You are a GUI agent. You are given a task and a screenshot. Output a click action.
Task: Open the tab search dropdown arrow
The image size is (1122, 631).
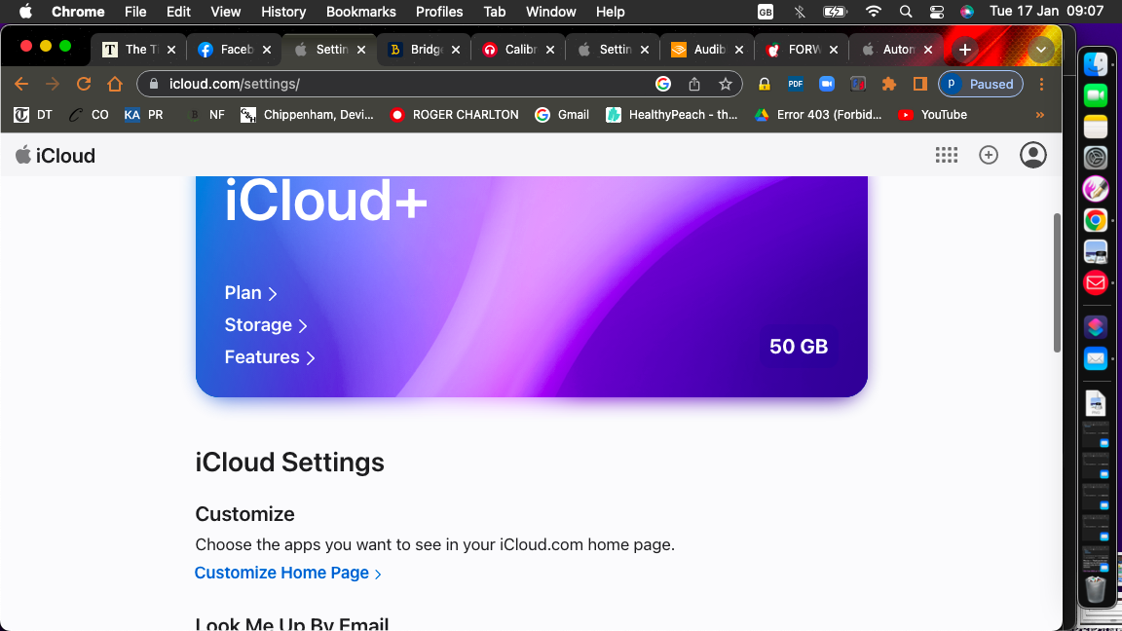coord(1040,50)
